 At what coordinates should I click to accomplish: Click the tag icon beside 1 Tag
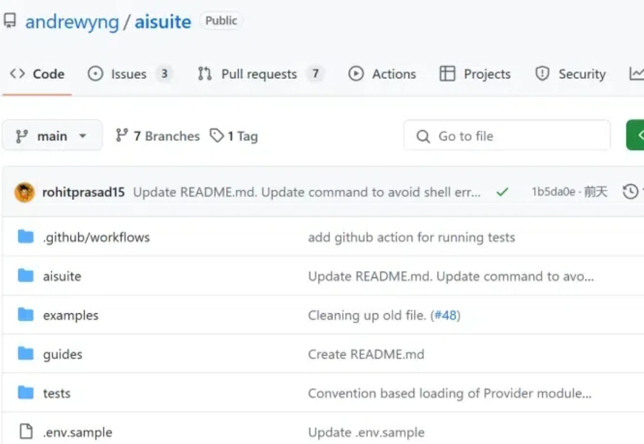216,135
